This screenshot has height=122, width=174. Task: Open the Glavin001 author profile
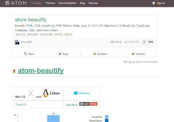point(26,42)
